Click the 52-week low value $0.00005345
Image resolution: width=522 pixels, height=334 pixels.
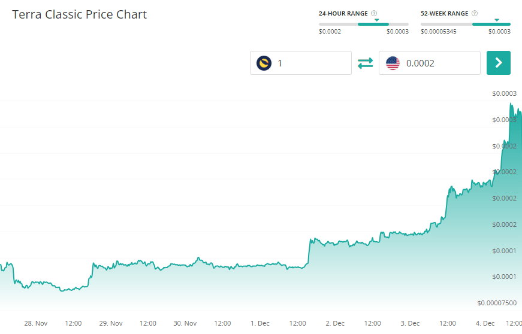pos(438,31)
